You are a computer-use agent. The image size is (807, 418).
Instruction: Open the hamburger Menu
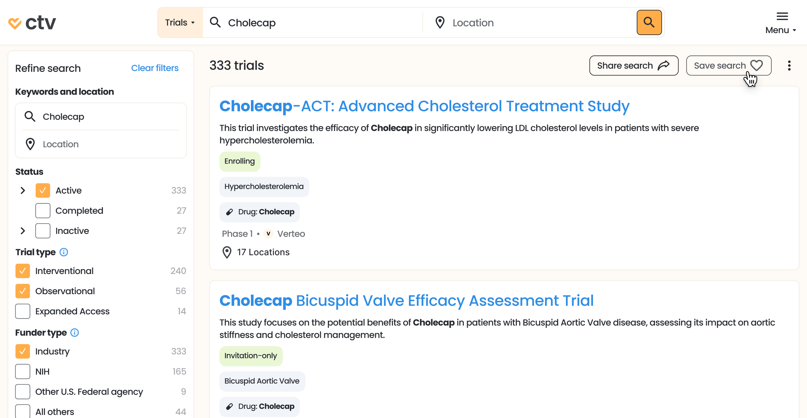tap(782, 22)
